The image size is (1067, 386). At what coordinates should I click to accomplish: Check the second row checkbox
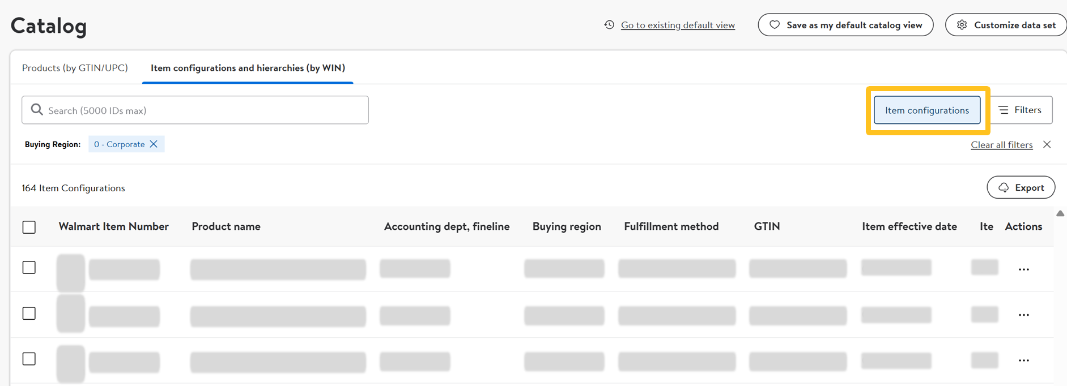29,314
